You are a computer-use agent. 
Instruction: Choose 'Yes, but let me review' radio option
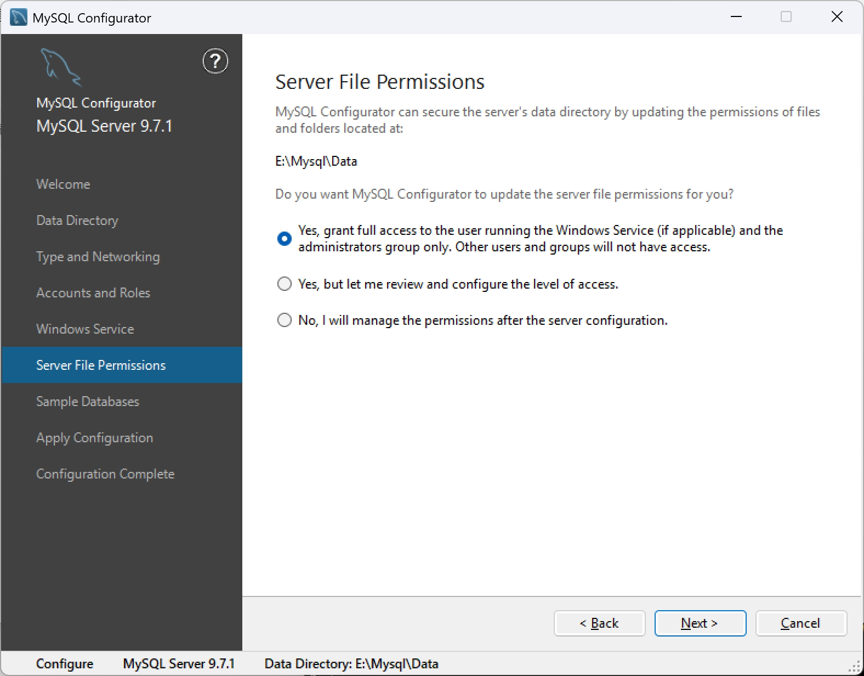tap(285, 284)
